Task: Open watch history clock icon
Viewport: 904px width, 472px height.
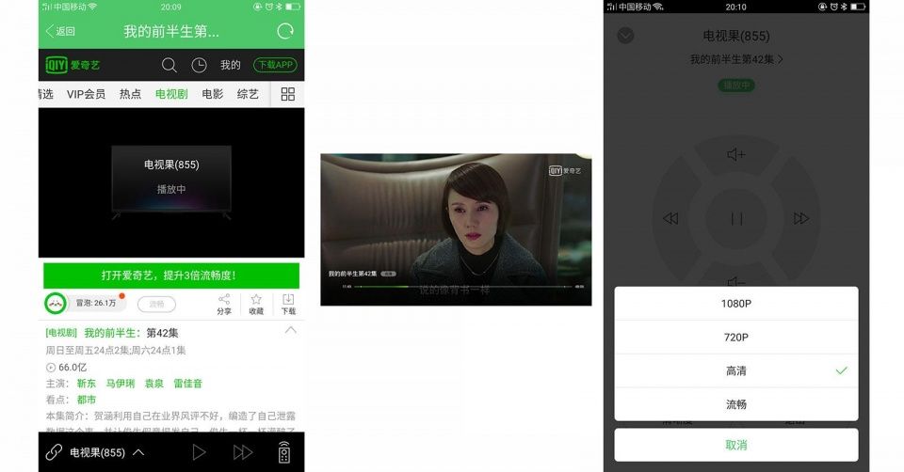Action: pyautogui.click(x=199, y=65)
